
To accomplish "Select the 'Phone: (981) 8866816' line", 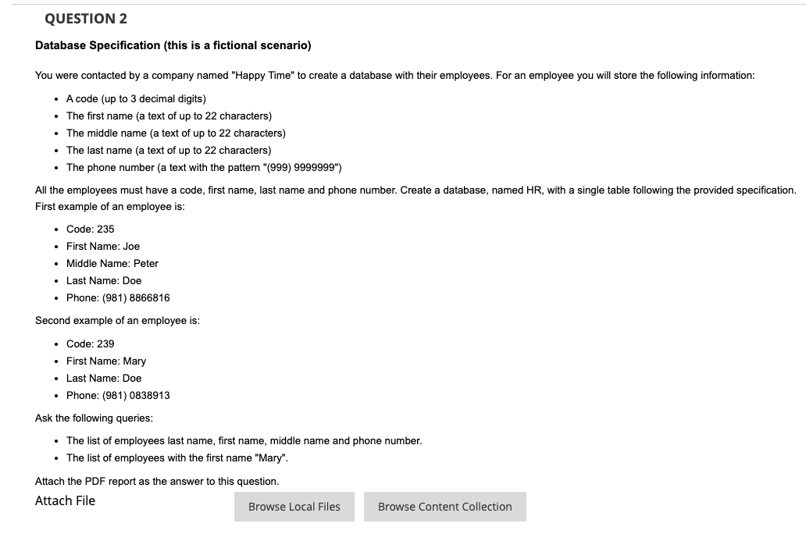I will [118, 297].
